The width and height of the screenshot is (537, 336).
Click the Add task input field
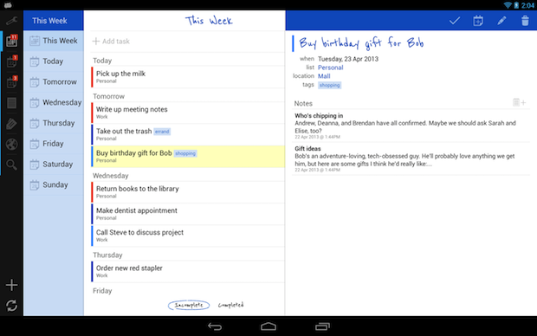tap(187, 42)
